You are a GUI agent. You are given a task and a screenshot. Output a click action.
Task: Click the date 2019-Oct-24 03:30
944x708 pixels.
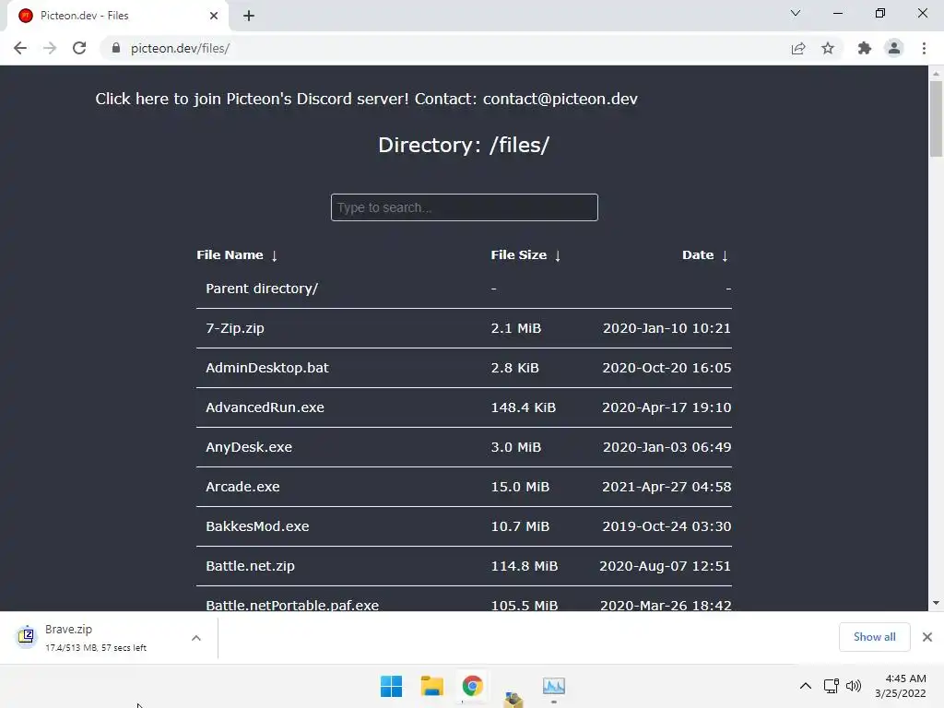667,526
